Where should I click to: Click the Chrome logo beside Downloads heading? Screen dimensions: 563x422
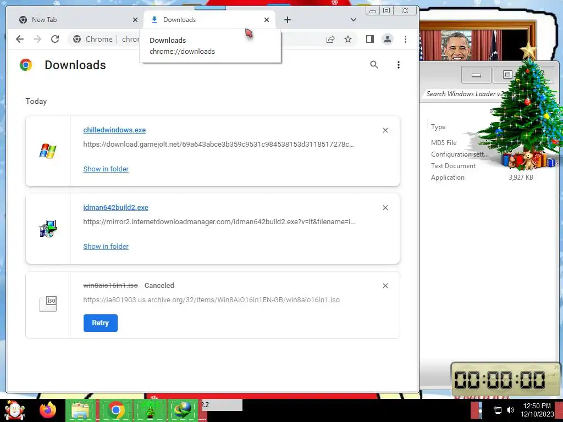pyautogui.click(x=26, y=65)
